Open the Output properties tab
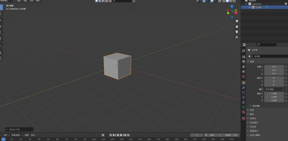Viewport: 288px width, 141px height. 243,62
